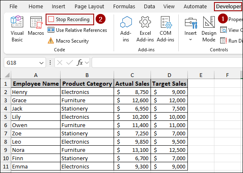243x173 pixels.
Task: Select column A header
Action: (36, 75)
